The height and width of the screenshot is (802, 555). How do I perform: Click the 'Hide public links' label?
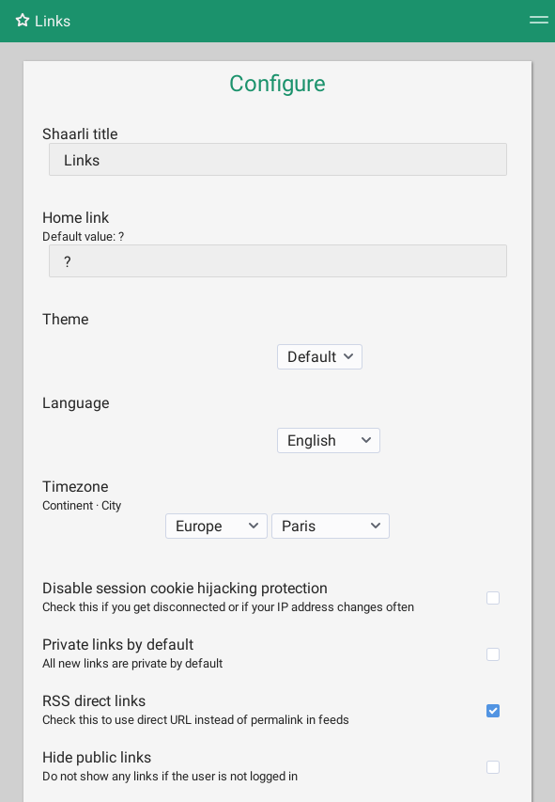[97, 757]
